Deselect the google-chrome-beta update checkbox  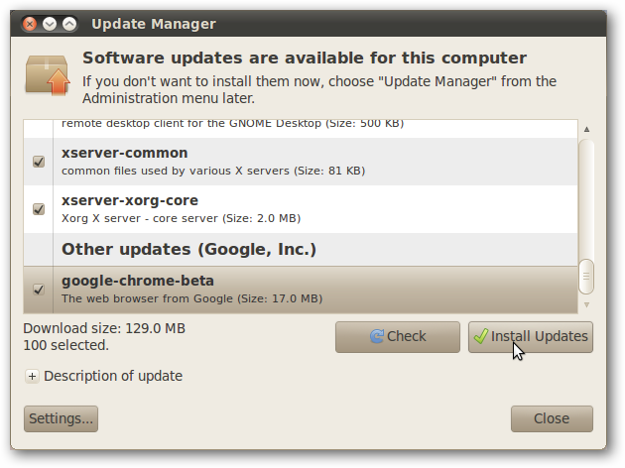(39, 290)
